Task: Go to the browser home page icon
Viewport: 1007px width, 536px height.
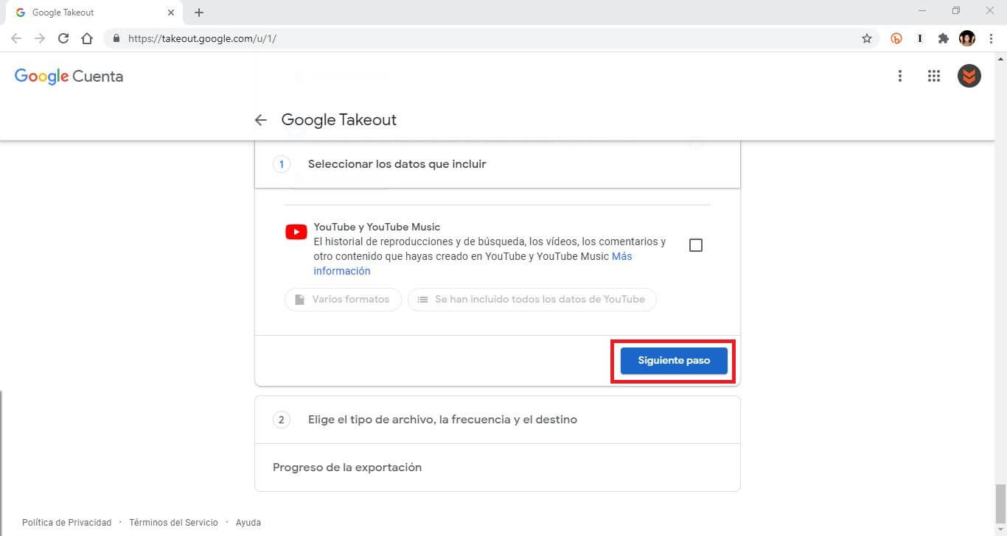Action: [87, 38]
